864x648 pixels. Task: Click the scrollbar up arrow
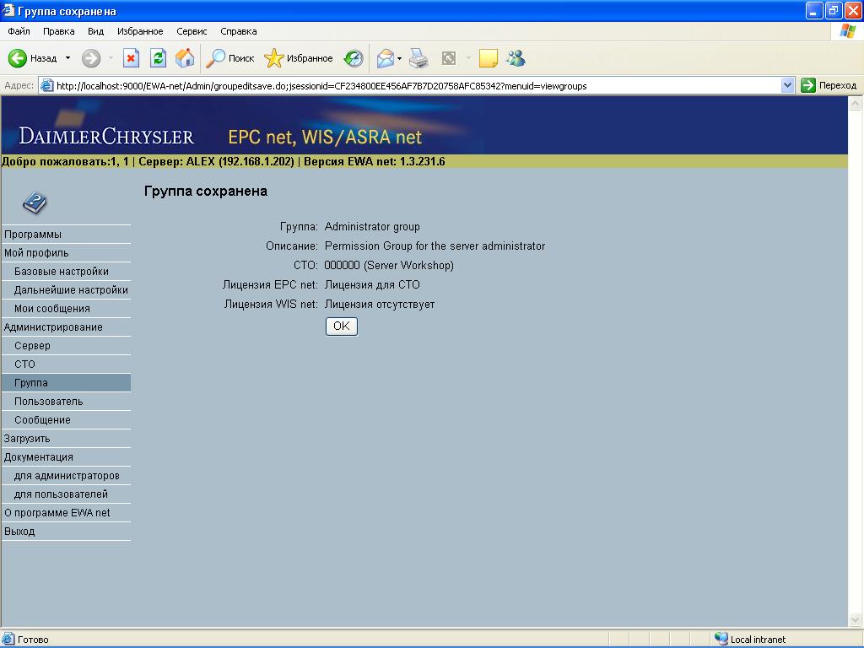click(856, 103)
